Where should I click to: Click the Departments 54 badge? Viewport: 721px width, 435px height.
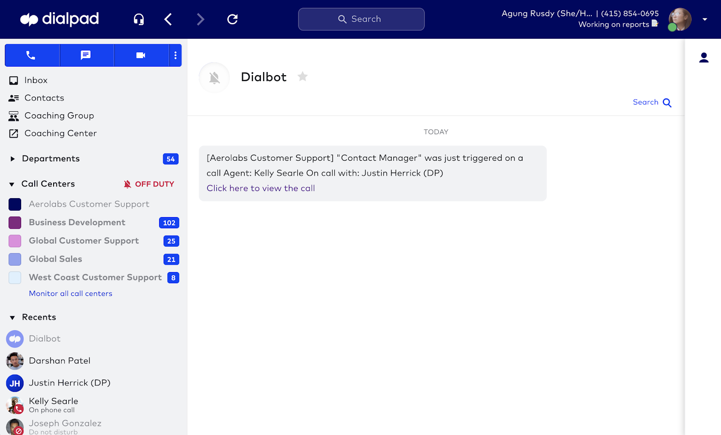tap(171, 159)
